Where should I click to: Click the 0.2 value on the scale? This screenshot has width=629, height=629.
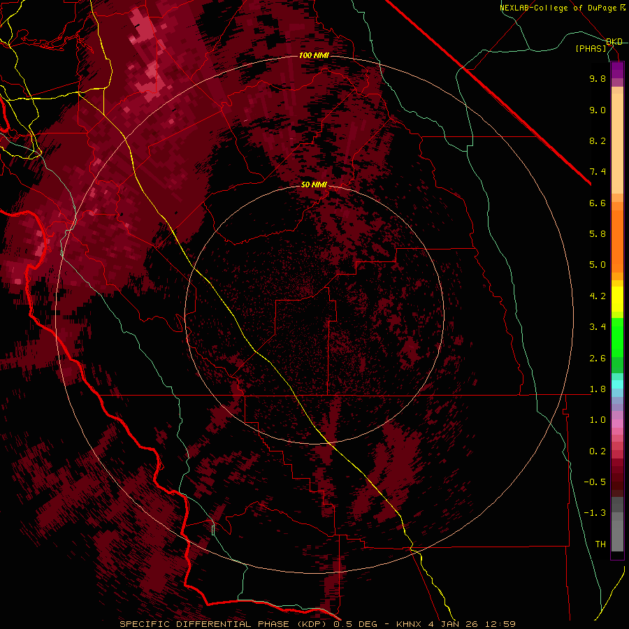[x=598, y=451]
